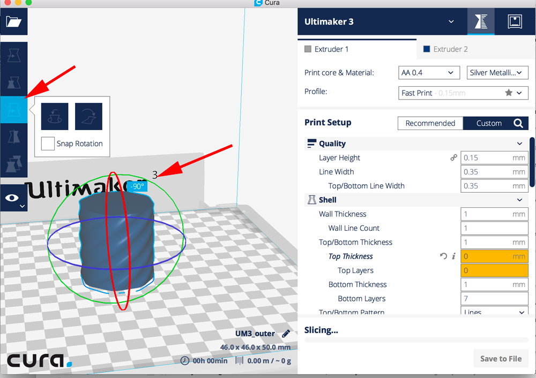Click the link icon next to Layer Height
536x378 pixels.
coord(453,158)
